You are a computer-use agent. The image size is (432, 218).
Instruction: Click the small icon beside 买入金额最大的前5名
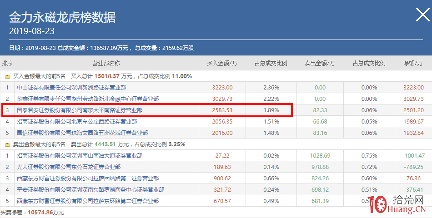[7, 76]
